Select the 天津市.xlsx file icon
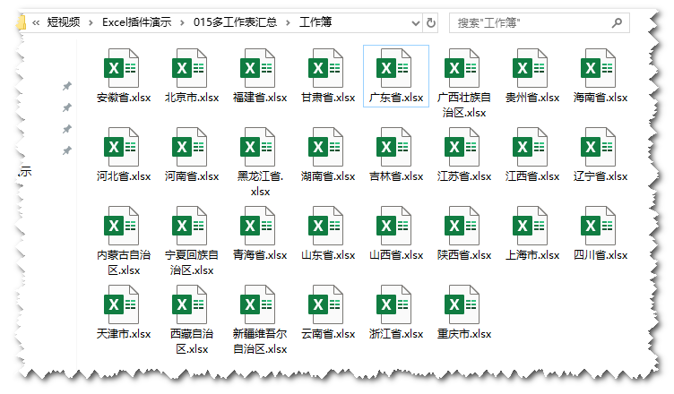The height and width of the screenshot is (394, 674). click(x=121, y=304)
